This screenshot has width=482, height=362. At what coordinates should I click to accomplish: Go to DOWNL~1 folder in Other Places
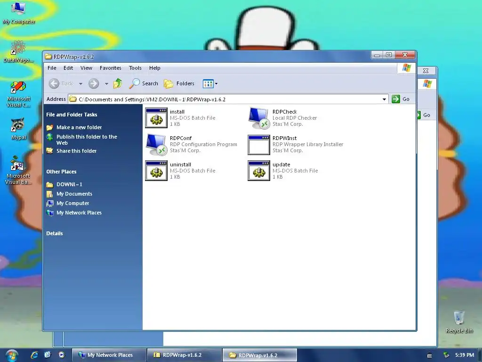coord(69,184)
